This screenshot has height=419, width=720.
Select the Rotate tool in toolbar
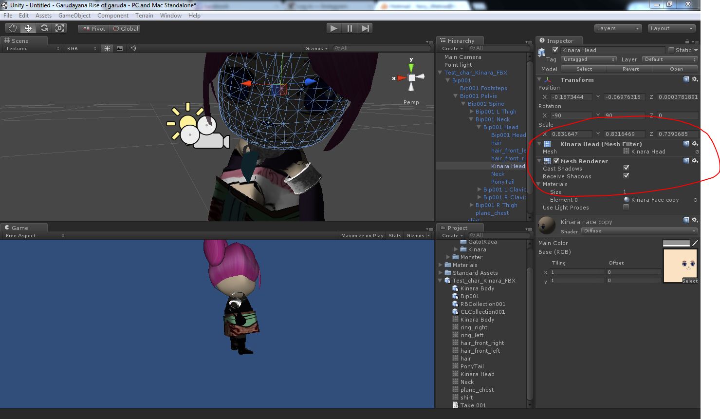pyautogui.click(x=44, y=28)
